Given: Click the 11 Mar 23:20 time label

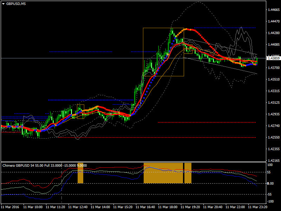Looking at the screenshot, I should tap(258, 207).
